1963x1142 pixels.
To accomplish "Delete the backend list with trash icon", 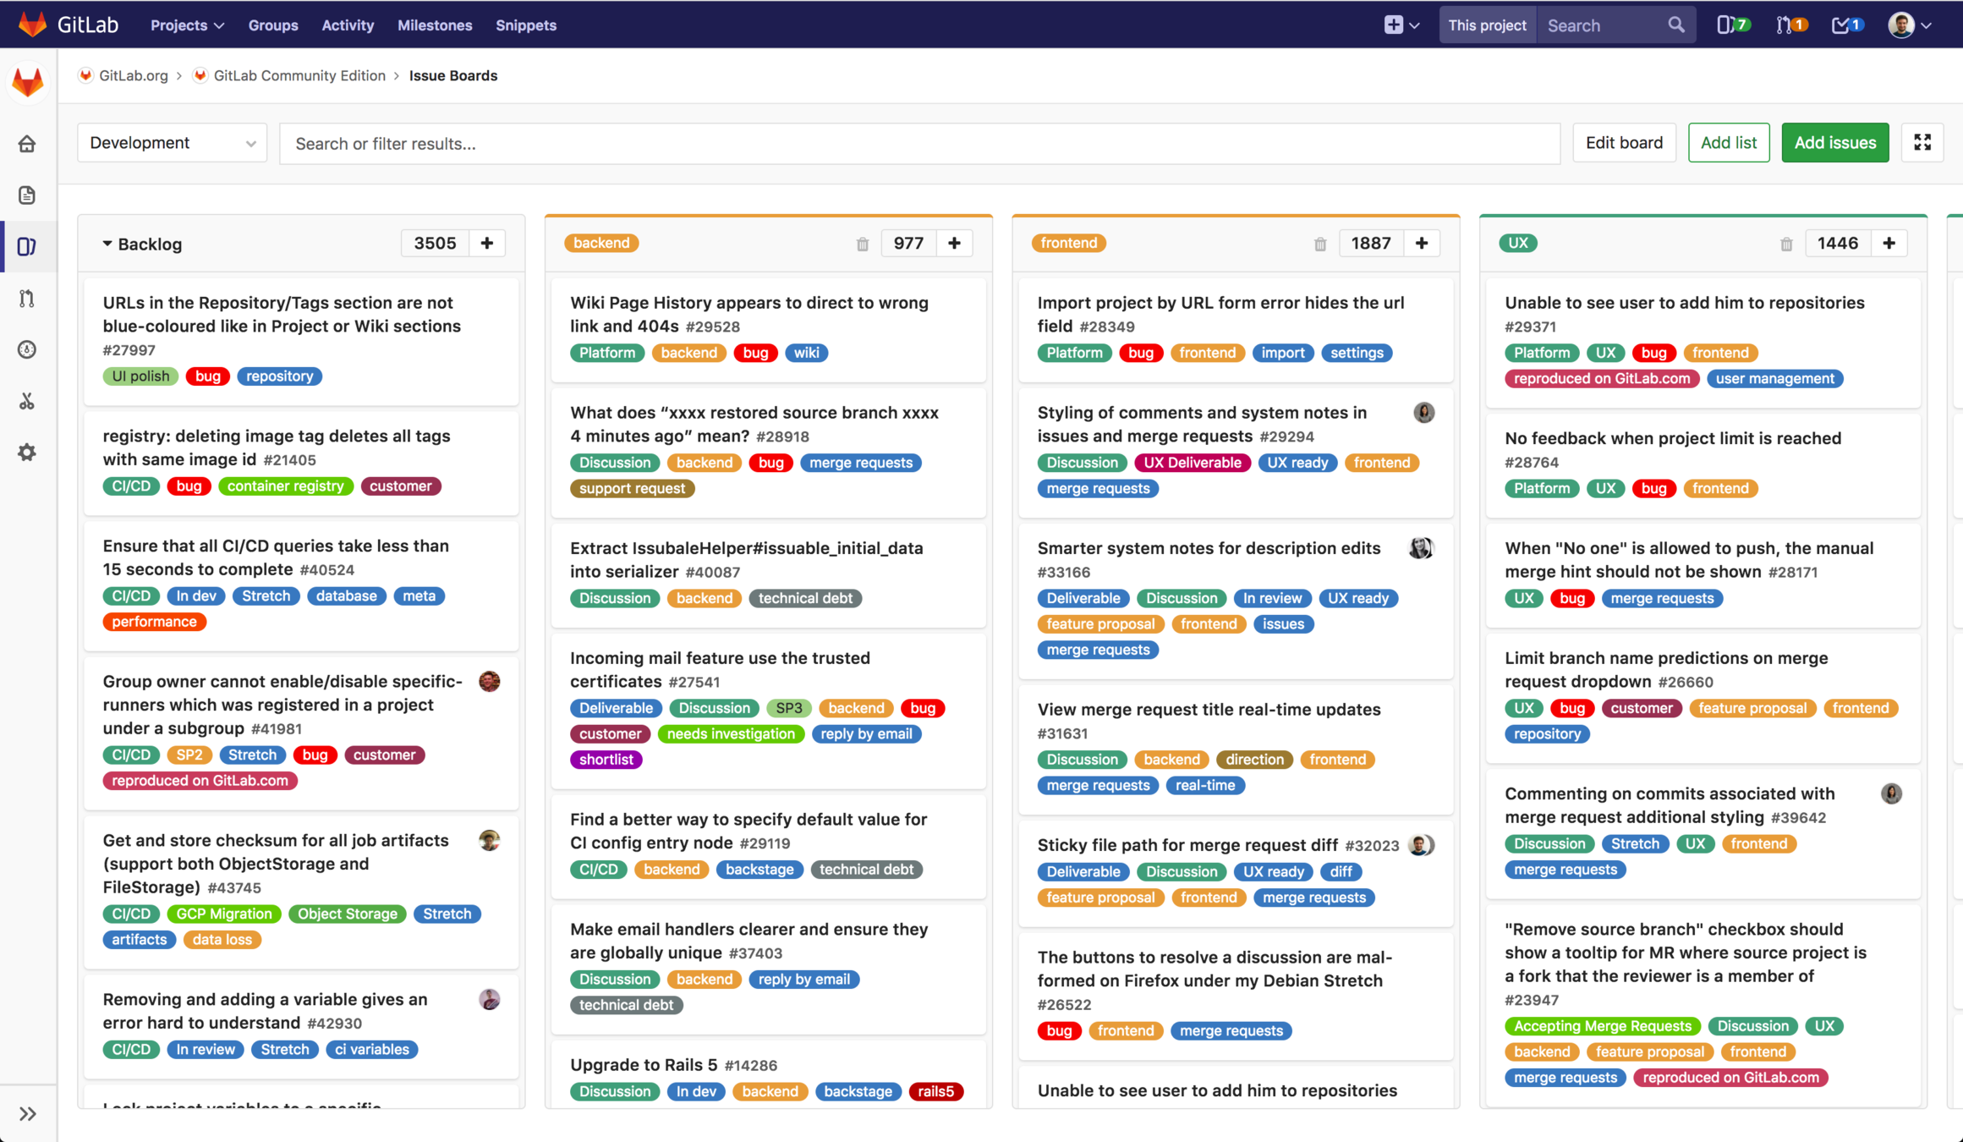I will 862,244.
